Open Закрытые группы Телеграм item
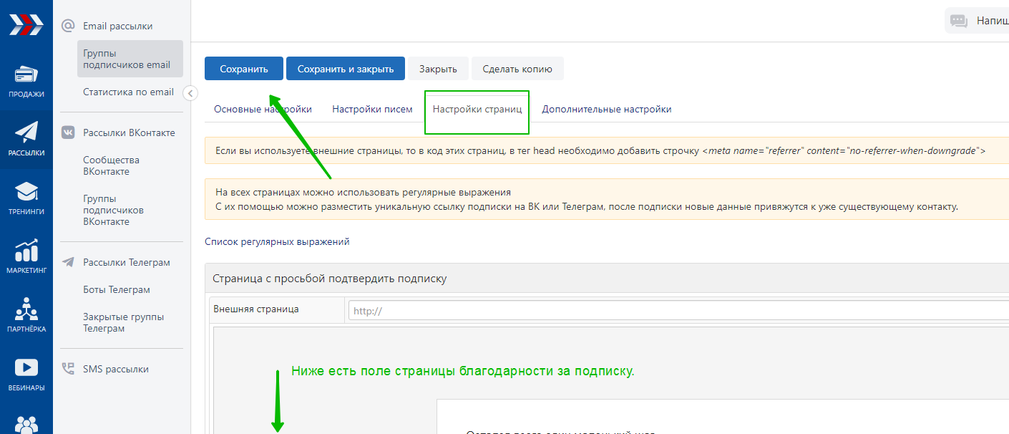1009x434 pixels. (x=123, y=322)
